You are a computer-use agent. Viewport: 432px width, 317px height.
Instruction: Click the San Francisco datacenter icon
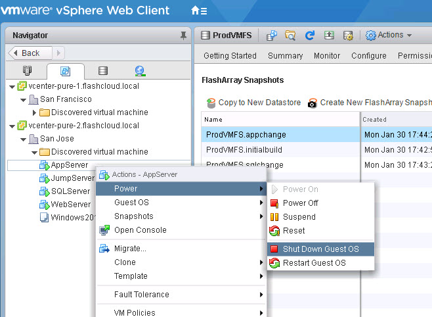[33, 99]
